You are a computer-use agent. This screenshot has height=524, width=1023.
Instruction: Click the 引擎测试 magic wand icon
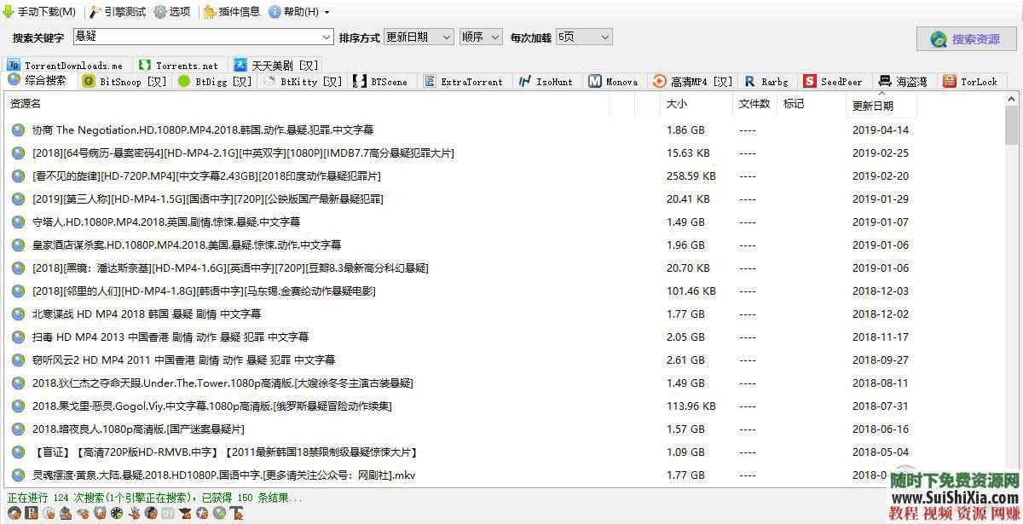pos(96,12)
